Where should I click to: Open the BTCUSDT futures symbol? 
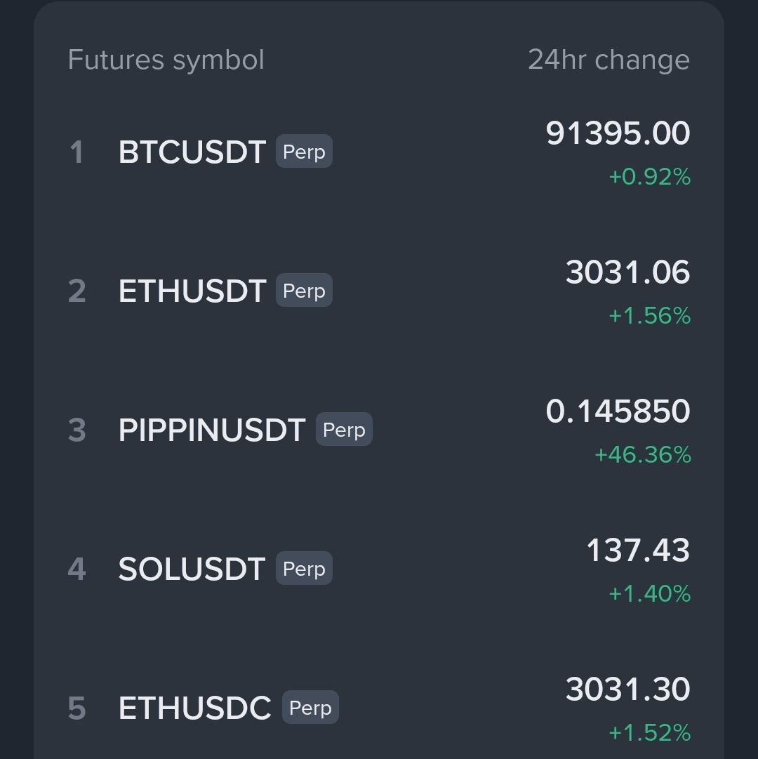(x=192, y=152)
